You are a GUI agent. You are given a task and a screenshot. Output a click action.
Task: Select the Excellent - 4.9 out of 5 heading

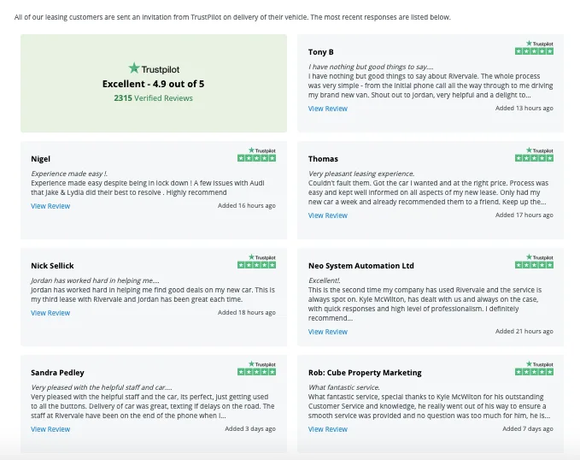(154, 84)
